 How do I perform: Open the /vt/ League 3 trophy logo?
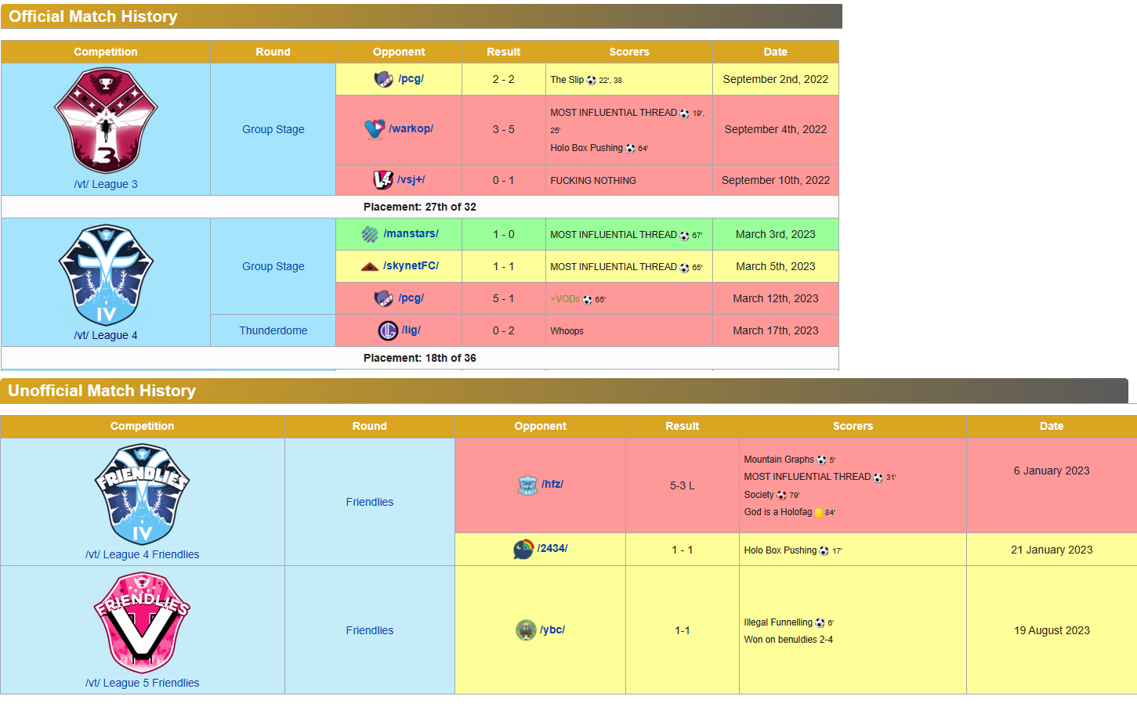(x=106, y=121)
